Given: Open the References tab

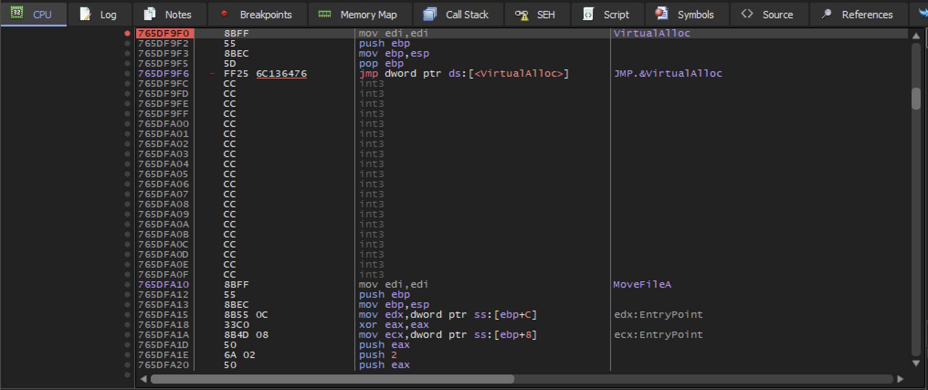Looking at the screenshot, I should 859,14.
